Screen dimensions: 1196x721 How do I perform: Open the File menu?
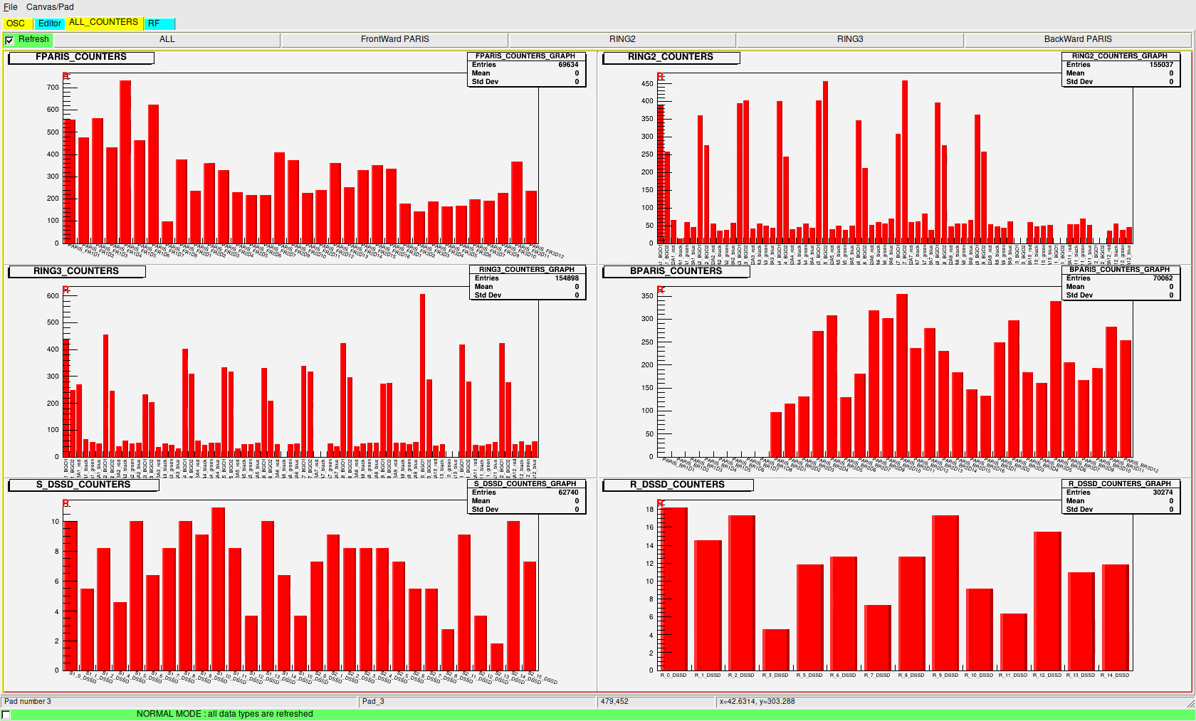11,7
